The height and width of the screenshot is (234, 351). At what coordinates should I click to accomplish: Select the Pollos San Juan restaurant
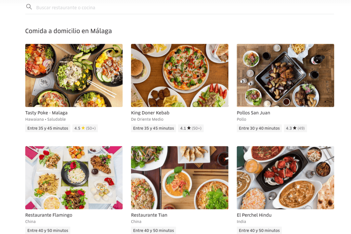coord(253,113)
